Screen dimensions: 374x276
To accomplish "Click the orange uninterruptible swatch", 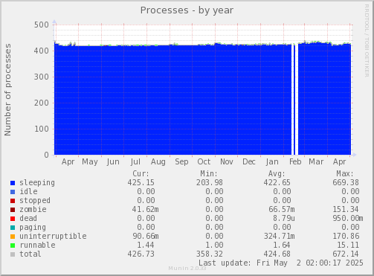I will pos(13,237).
